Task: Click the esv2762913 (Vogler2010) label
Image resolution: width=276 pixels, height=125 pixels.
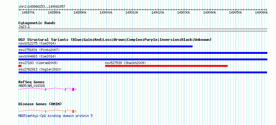Action: click(40, 70)
